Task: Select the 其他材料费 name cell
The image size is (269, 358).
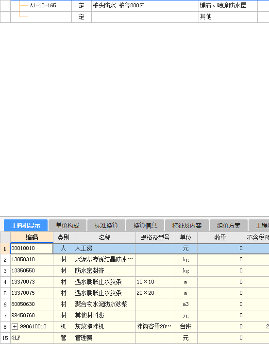Action: [105, 316]
